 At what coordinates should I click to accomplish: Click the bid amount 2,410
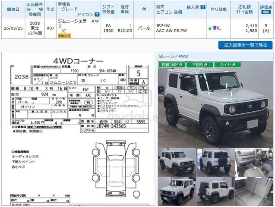coord(251,26)
